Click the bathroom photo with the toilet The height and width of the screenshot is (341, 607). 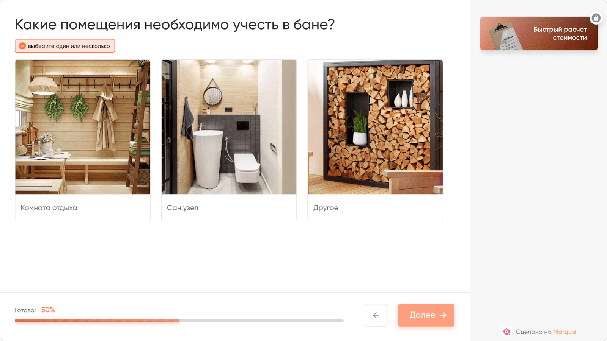coord(229,127)
